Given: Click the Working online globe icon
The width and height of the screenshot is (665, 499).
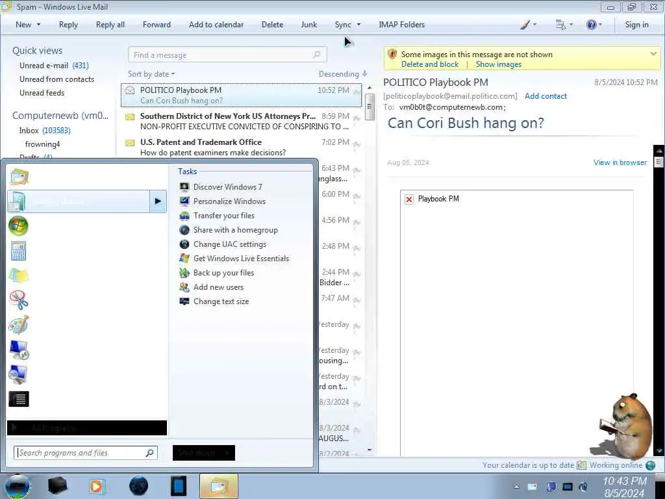Looking at the screenshot, I should coord(650,465).
